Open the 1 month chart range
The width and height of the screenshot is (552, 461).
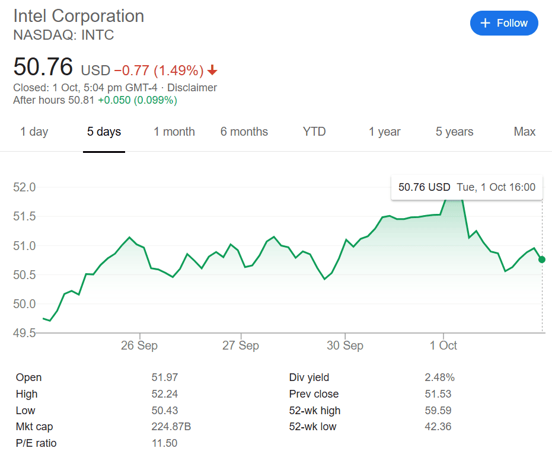click(174, 132)
